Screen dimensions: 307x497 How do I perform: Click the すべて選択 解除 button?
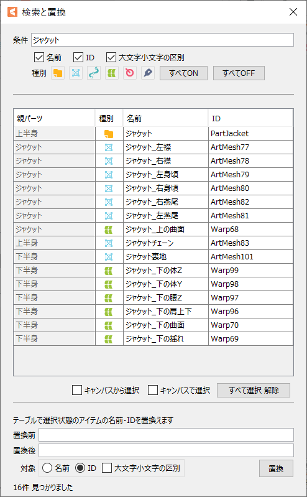pyautogui.click(x=254, y=390)
